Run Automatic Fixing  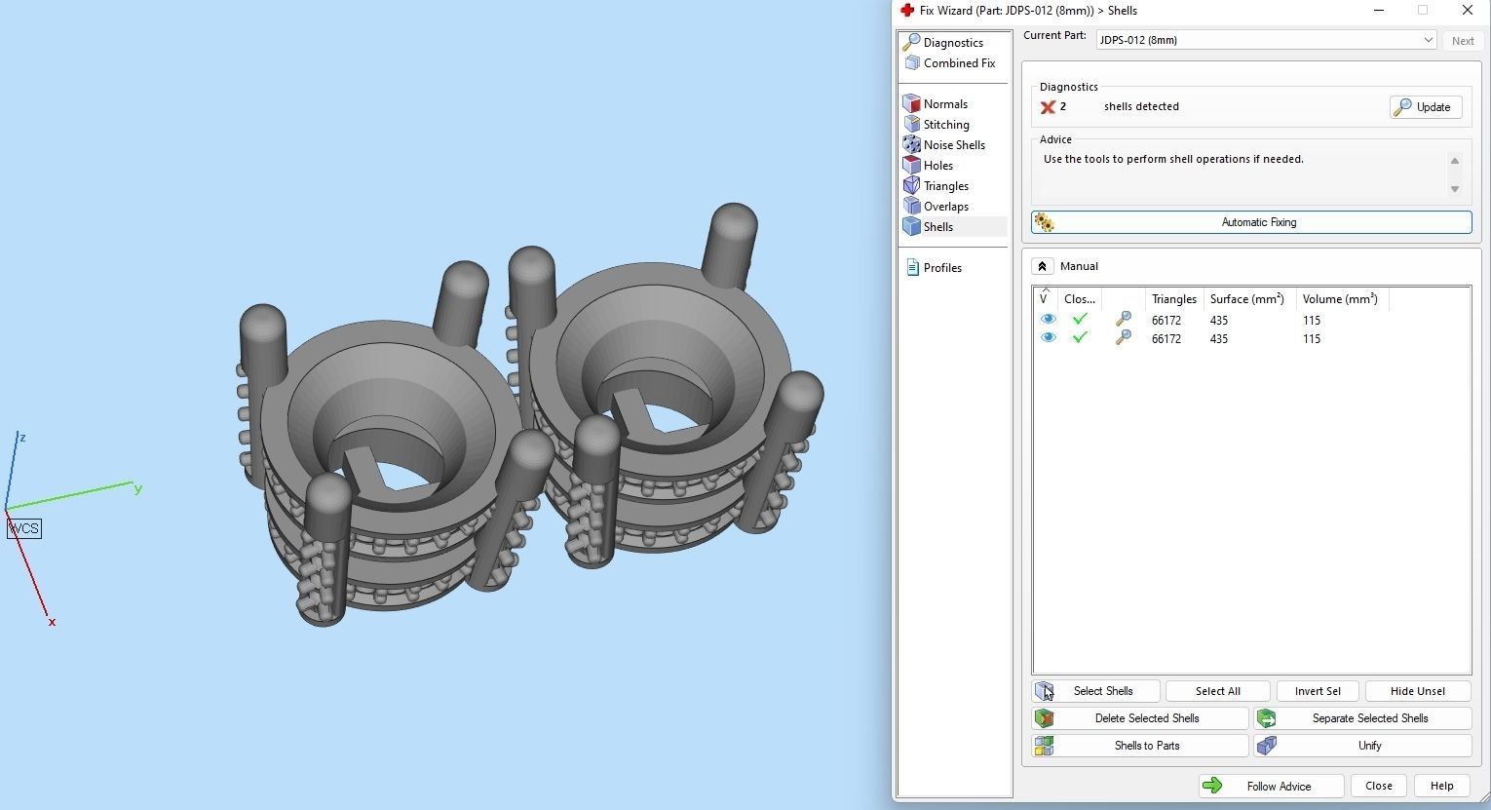click(x=1251, y=222)
